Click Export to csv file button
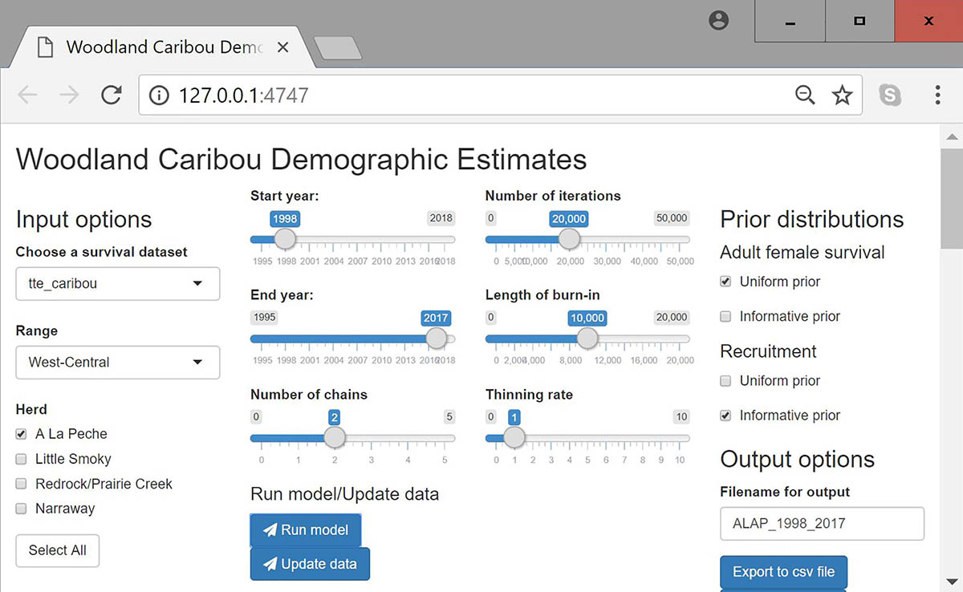 coord(783,572)
